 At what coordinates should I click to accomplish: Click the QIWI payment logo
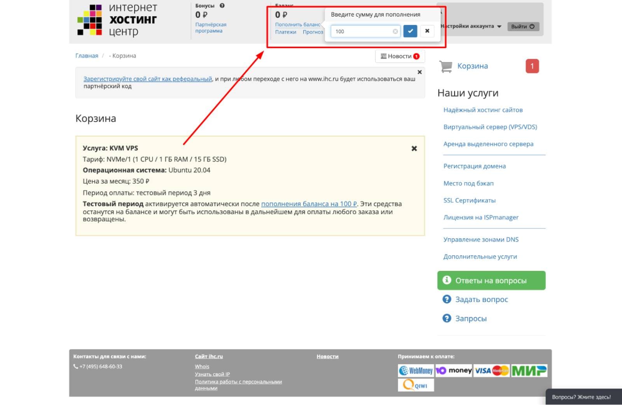[416, 385]
